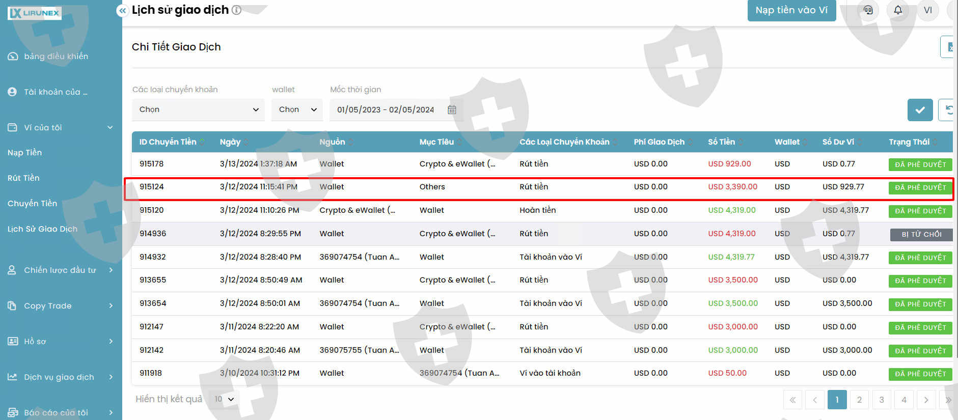This screenshot has width=958, height=420.
Task: Click amount USD 3,390.00
Action: 732,187
